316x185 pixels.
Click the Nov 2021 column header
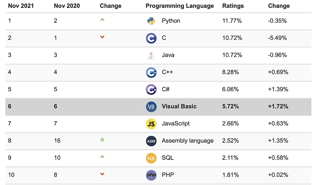click(21, 6)
